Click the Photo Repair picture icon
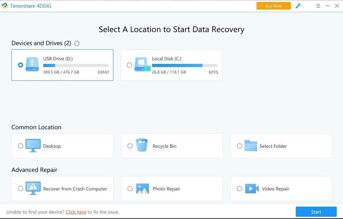The height and width of the screenshot is (219, 343). [x=142, y=189]
